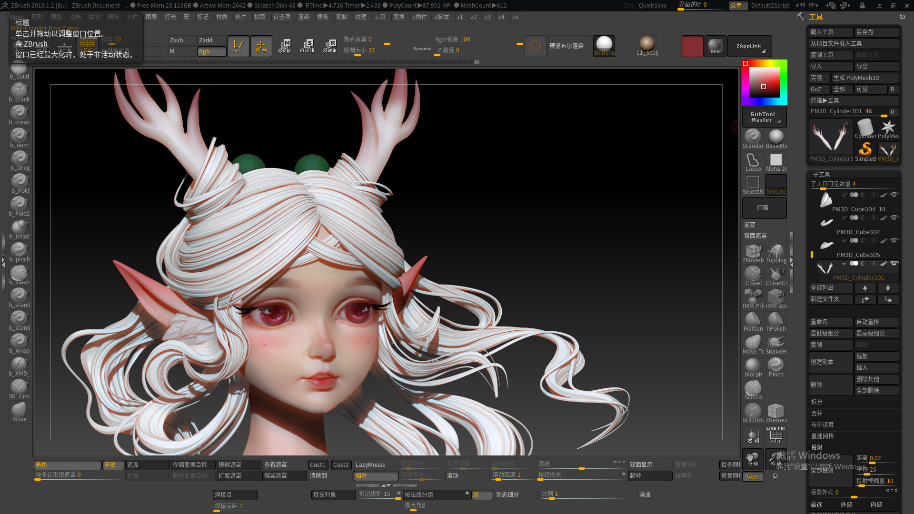Select the SnakeHook brush
914x514 pixels.
[776, 345]
